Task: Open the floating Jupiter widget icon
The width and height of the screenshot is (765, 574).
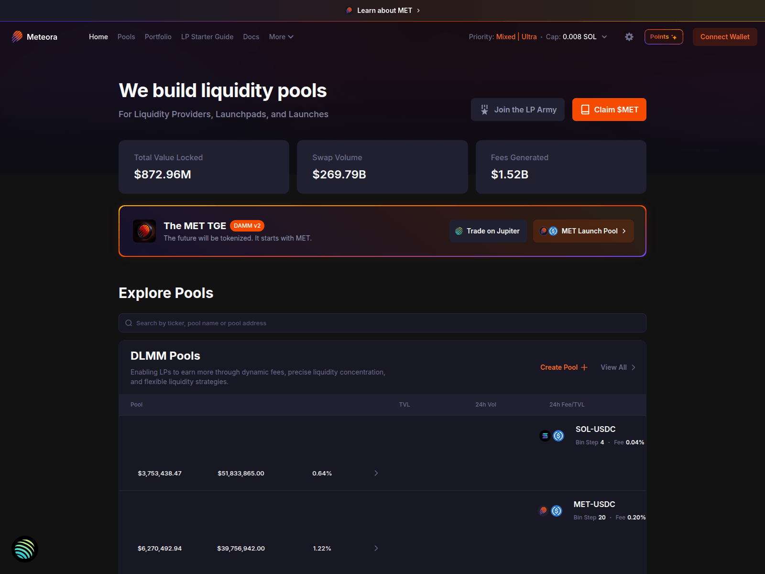Action: [x=25, y=549]
